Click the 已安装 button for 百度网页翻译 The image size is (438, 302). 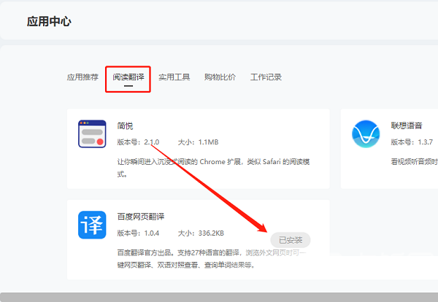pos(291,239)
